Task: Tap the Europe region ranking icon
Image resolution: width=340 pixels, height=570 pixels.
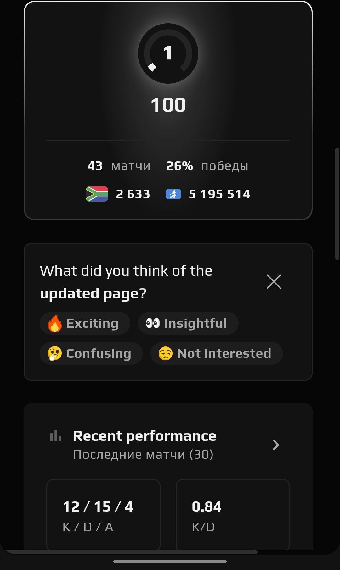Action: [173, 194]
